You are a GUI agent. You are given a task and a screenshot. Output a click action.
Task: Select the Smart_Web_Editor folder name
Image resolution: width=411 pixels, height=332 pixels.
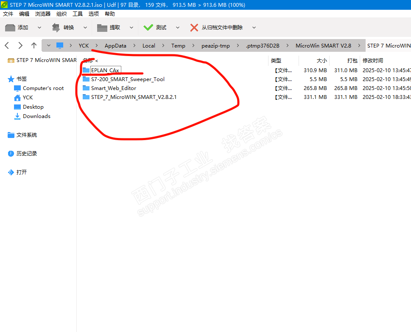114,88
